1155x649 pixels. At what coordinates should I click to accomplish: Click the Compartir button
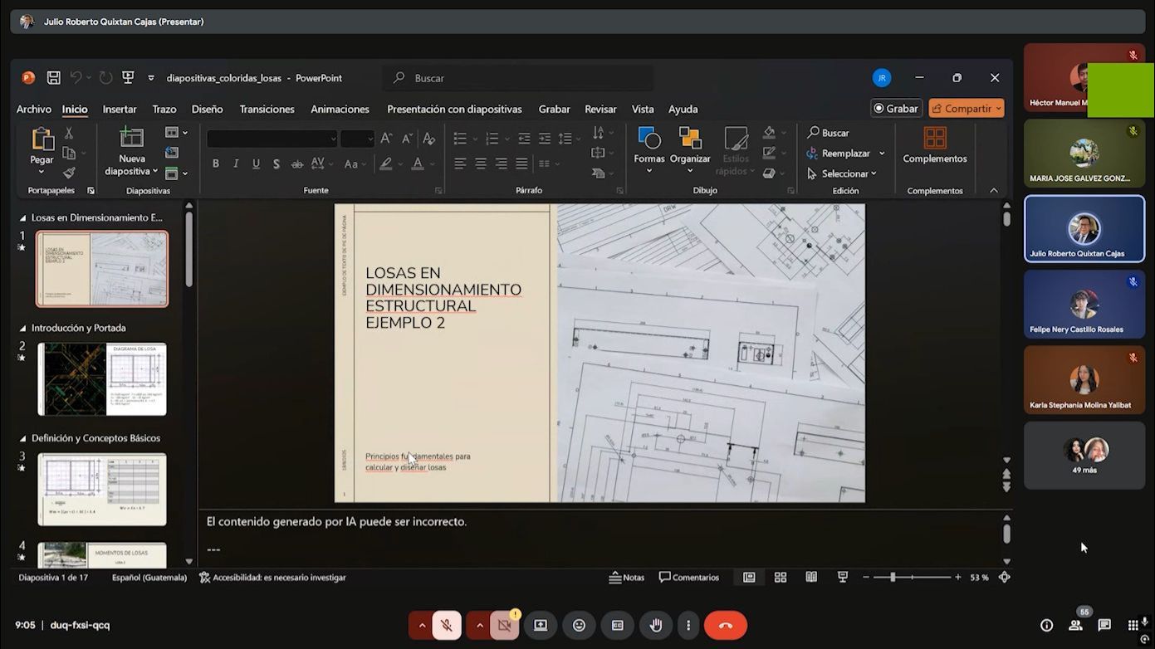tap(966, 109)
